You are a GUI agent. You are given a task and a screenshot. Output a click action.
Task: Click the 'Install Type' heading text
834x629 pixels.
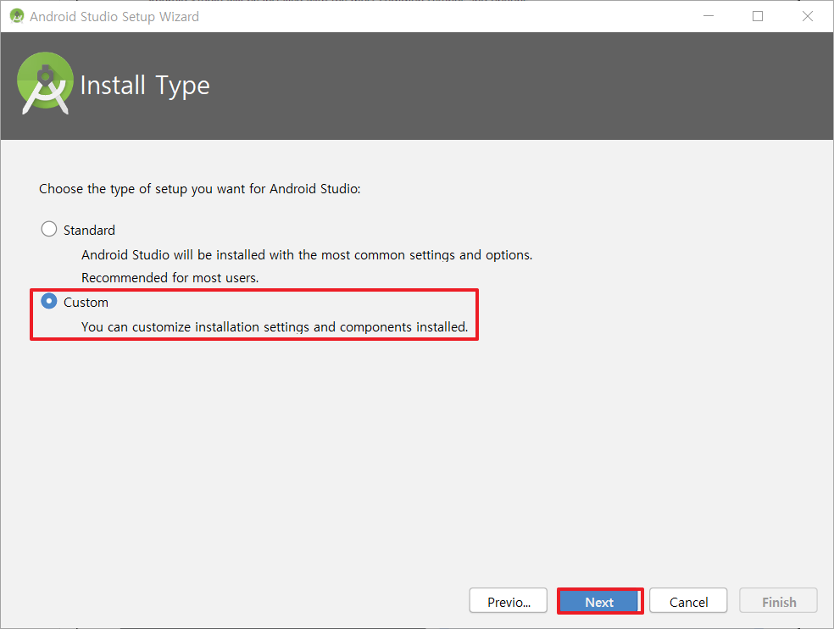point(145,85)
